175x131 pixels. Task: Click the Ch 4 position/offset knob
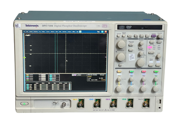click(x=156, y=79)
